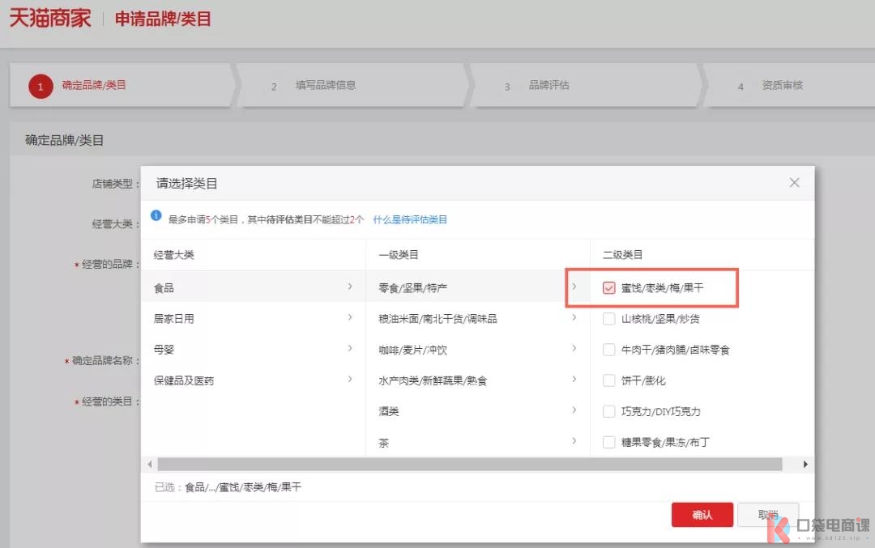The width and height of the screenshot is (875, 548).
Task: Check the 山核桃/坚果/炒货 checkbox
Action: point(608,319)
